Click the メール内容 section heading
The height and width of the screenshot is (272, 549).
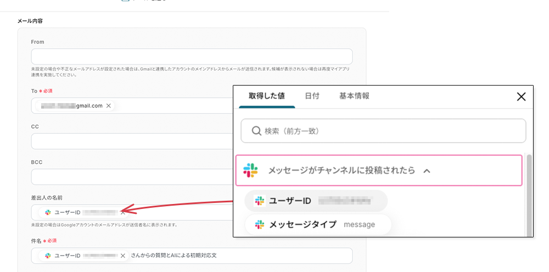click(x=30, y=21)
